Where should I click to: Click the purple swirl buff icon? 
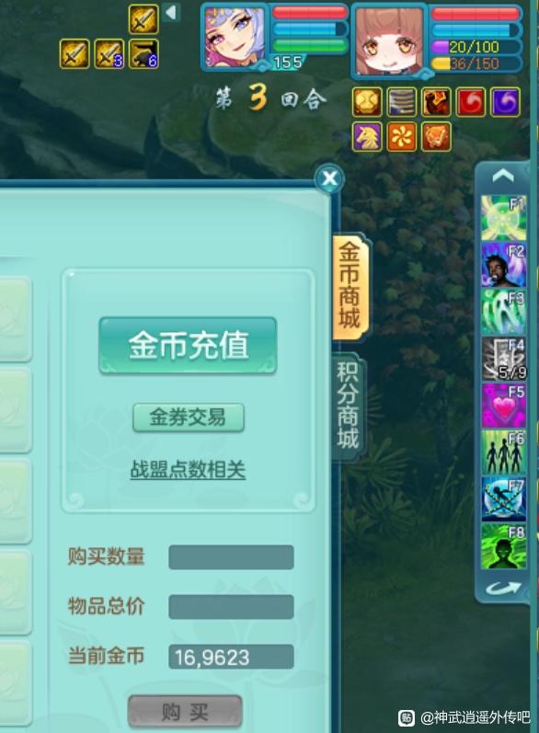(x=505, y=102)
